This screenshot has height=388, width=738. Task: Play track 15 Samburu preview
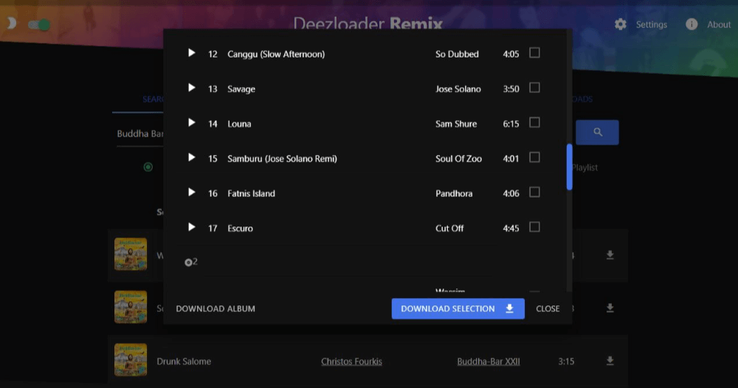pyautogui.click(x=192, y=157)
